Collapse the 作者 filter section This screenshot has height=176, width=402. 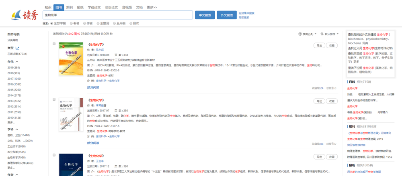[17, 174]
